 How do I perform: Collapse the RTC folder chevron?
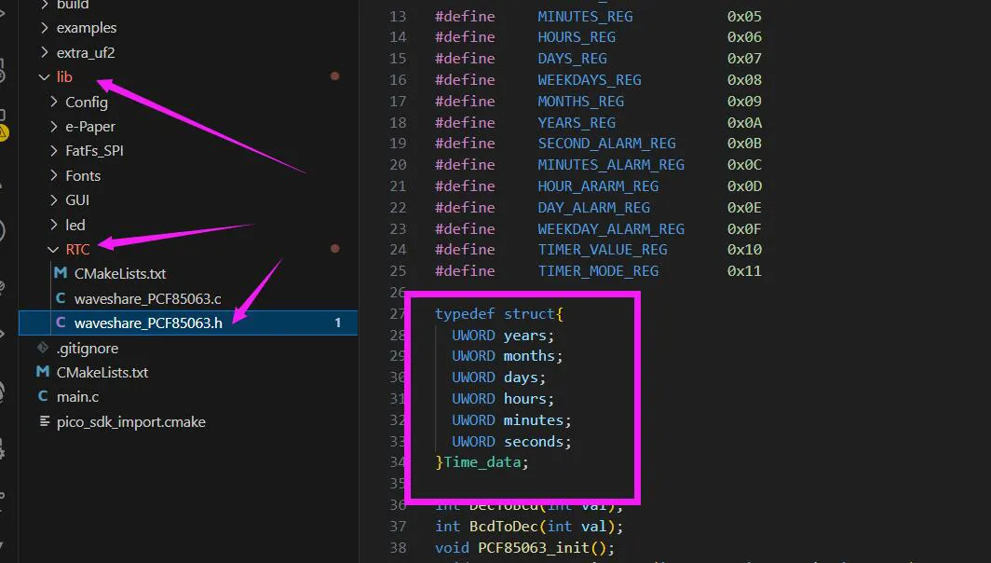click(x=53, y=249)
